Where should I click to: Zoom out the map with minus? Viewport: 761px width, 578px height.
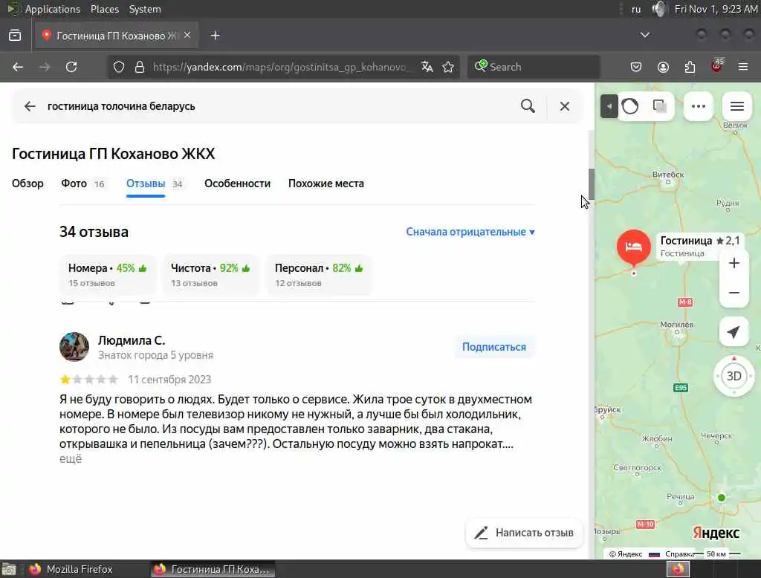pyautogui.click(x=734, y=293)
